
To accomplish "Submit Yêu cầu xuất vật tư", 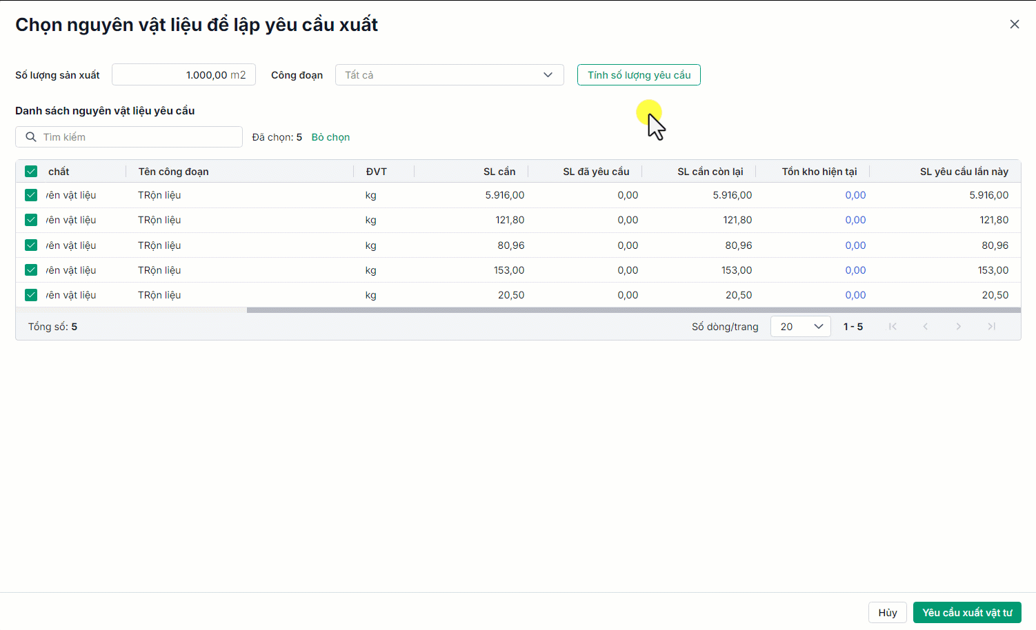I will (967, 613).
